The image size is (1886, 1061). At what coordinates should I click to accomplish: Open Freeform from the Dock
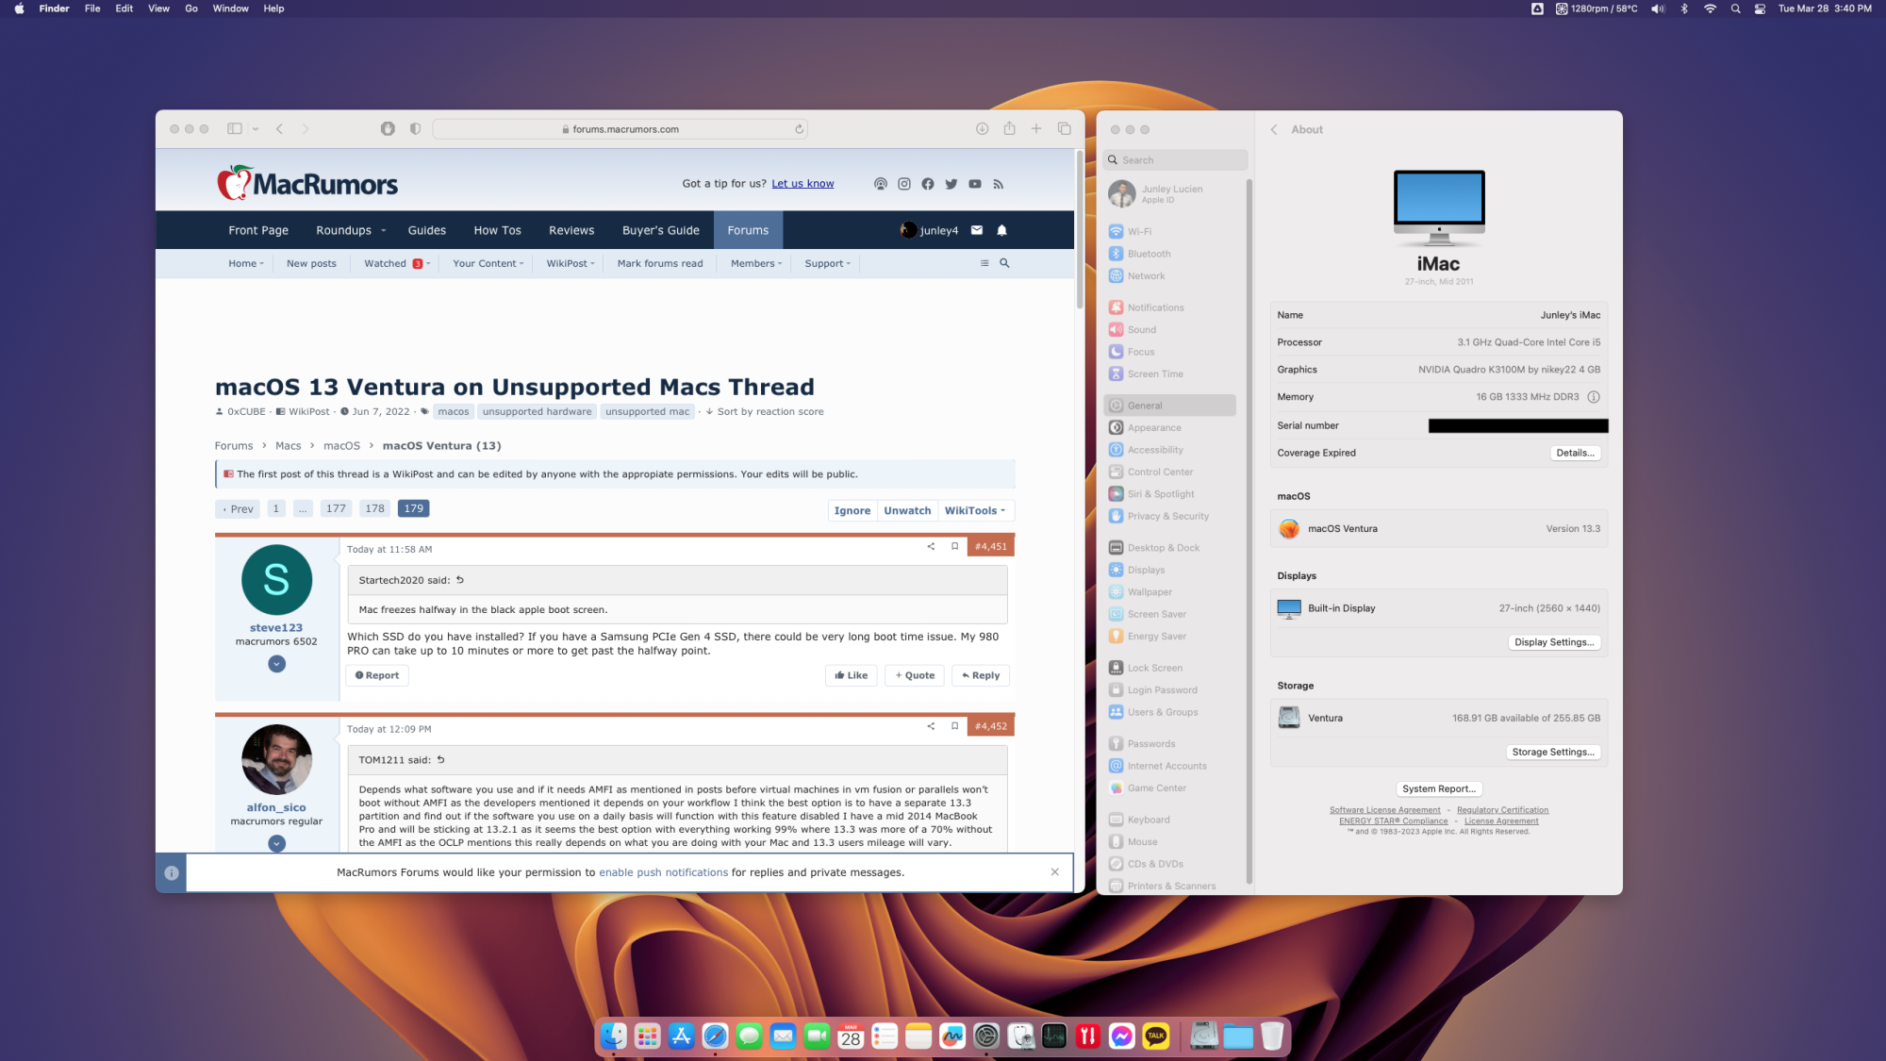(x=952, y=1036)
